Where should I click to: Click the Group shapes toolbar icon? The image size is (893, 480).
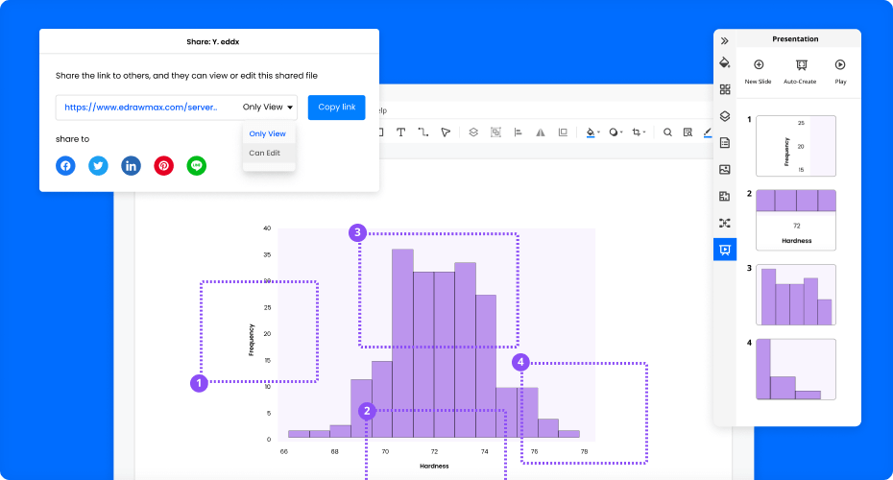point(495,132)
